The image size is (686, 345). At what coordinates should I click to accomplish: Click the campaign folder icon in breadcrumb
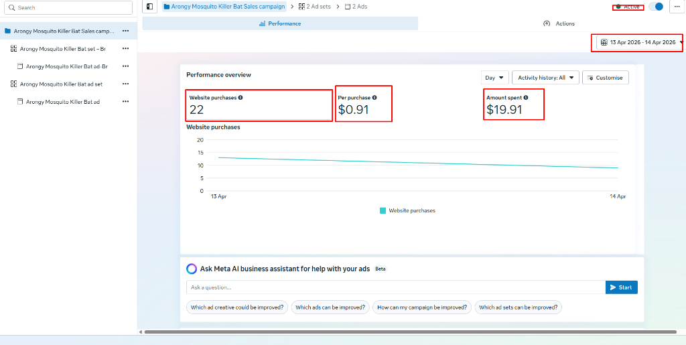click(x=167, y=7)
